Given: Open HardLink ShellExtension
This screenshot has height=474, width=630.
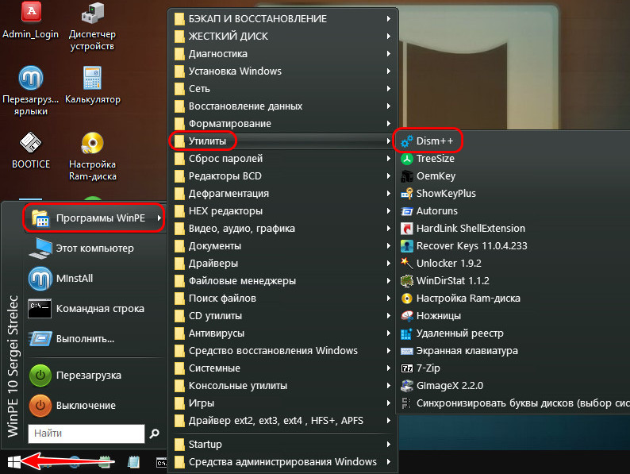Looking at the screenshot, I should 513,229.
